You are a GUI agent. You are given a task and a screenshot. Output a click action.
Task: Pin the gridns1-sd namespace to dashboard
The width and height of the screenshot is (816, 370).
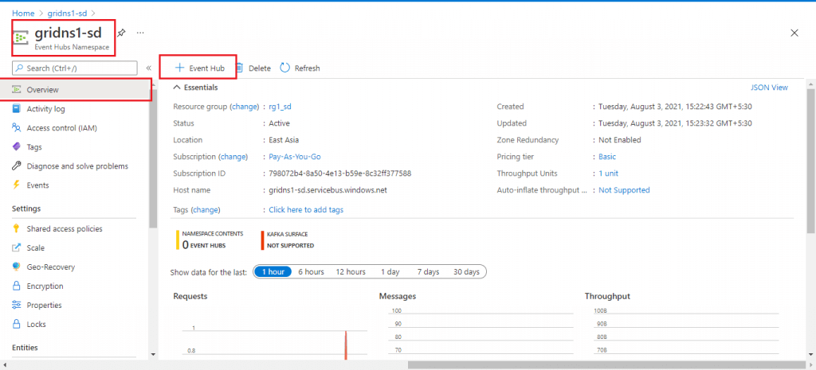tap(121, 33)
